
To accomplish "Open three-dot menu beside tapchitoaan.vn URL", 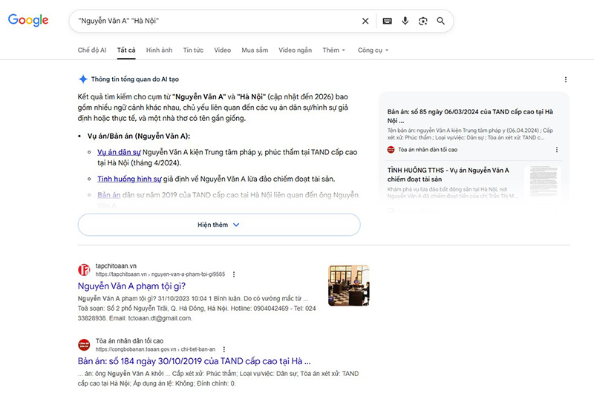I will pyautogui.click(x=234, y=274).
